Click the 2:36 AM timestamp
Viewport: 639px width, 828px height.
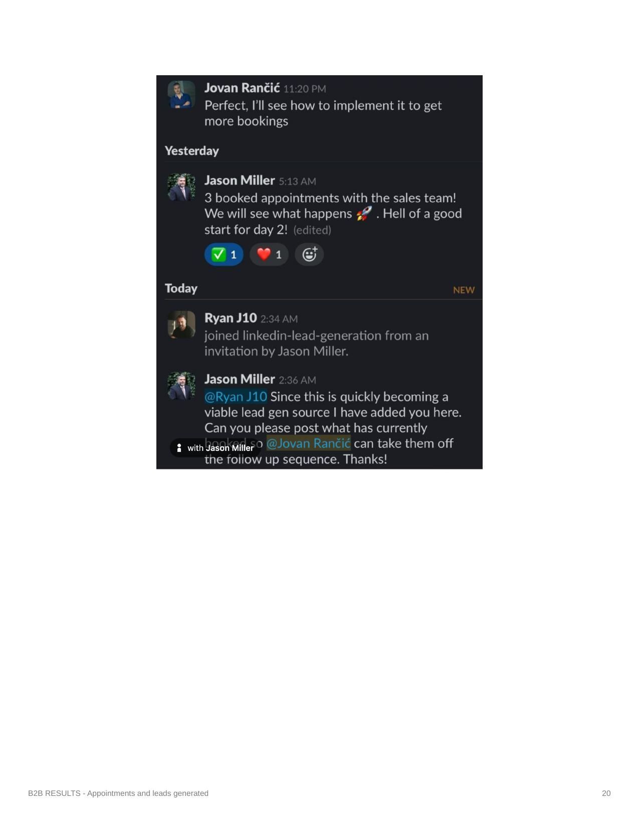(297, 380)
